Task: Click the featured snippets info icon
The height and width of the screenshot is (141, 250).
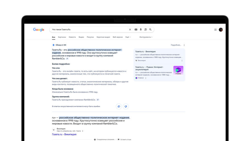Action: (95, 140)
